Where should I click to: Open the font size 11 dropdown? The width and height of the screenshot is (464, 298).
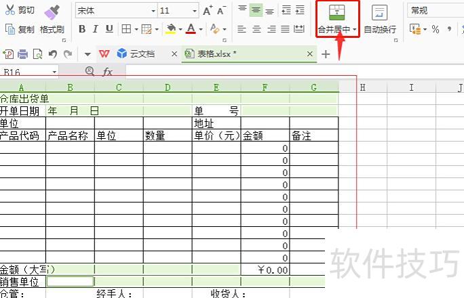pyautogui.click(x=195, y=11)
